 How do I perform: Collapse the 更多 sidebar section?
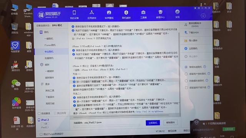45,84
